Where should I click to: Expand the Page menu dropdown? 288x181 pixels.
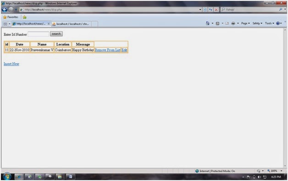click(x=245, y=23)
